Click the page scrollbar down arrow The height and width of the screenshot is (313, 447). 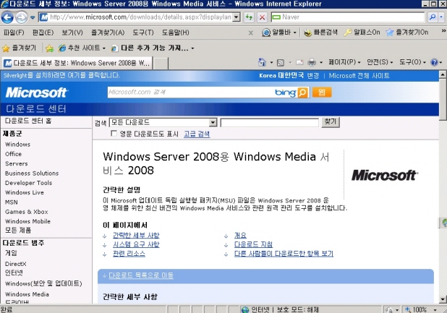pyautogui.click(x=443, y=299)
